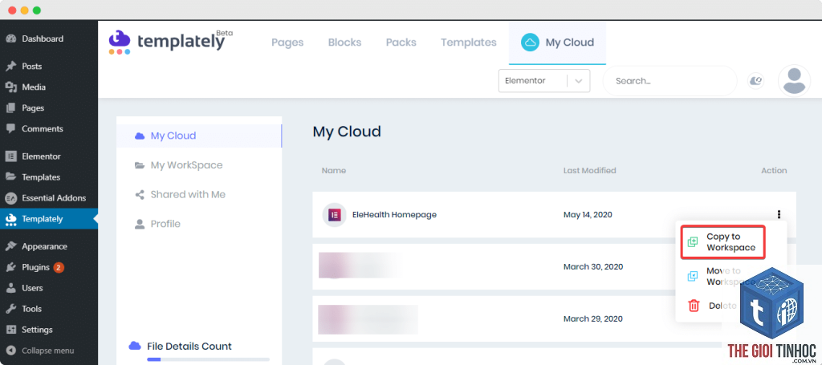This screenshot has width=822, height=365.
Task: Click the Plugins update count badge
Action: pos(58,268)
